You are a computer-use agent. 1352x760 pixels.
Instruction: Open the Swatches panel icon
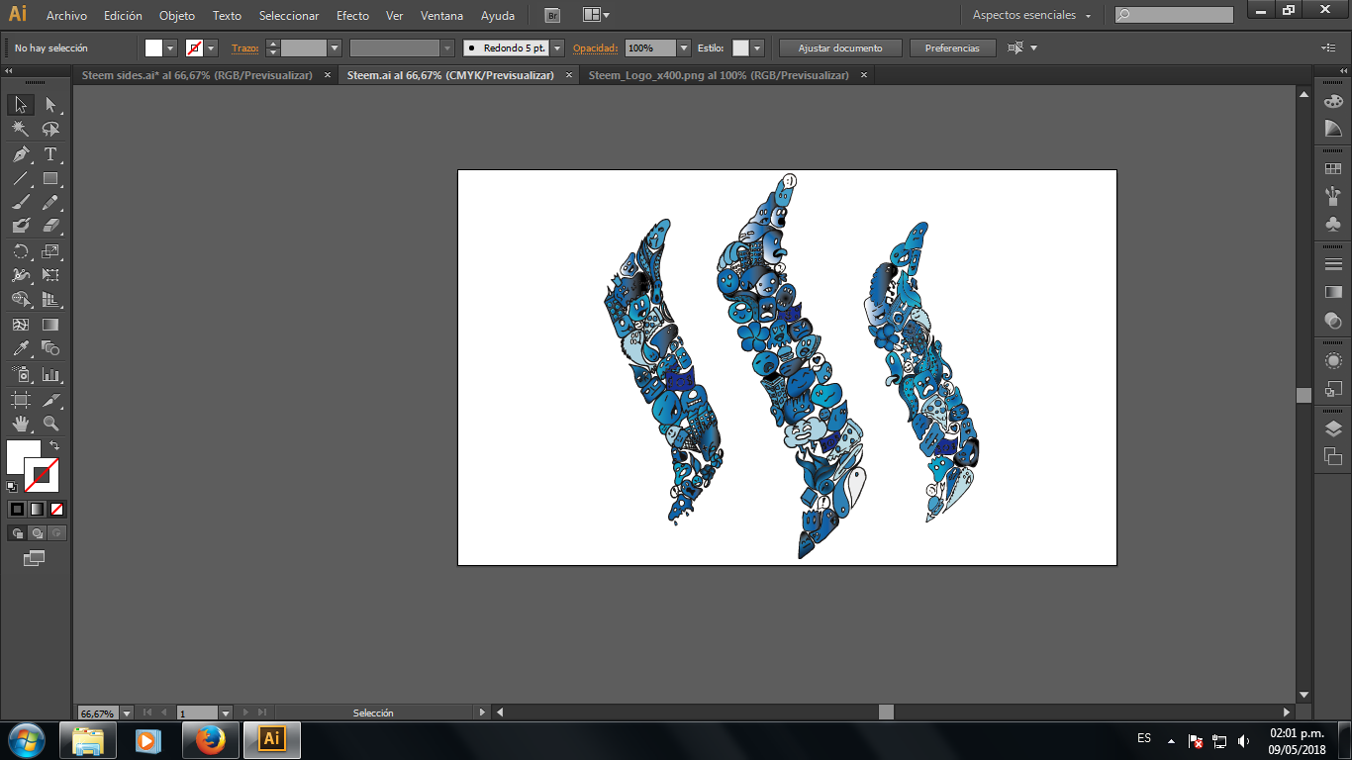click(1333, 169)
